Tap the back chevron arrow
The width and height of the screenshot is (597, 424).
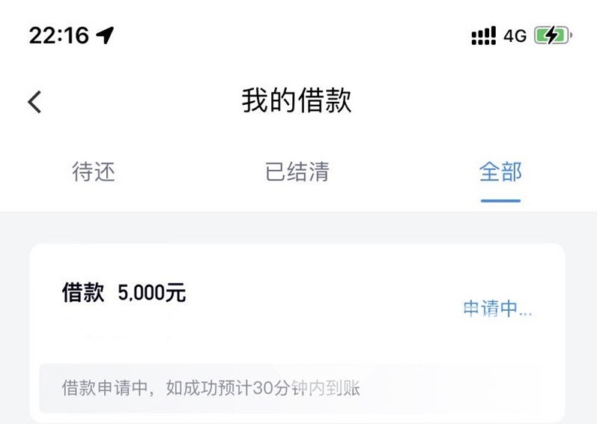coord(34,102)
